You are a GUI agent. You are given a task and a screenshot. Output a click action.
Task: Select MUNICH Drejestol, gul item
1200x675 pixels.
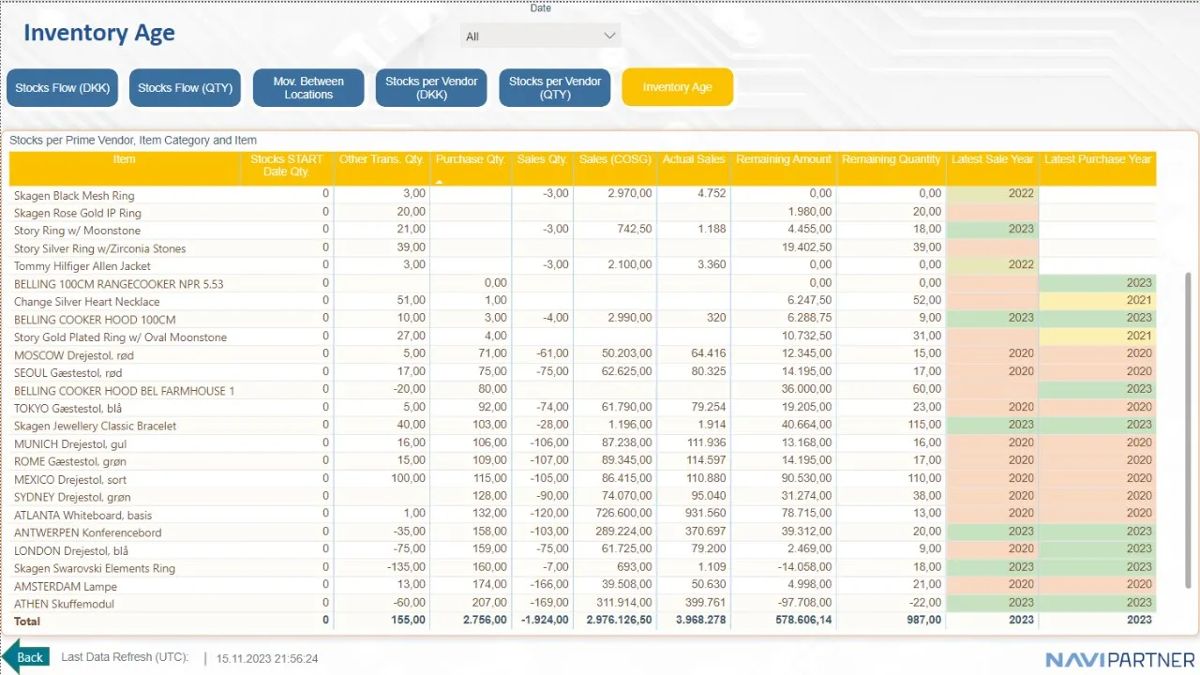tap(70, 443)
